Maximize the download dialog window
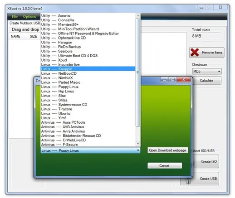Screen dimensions: 235x198 [173, 80]
